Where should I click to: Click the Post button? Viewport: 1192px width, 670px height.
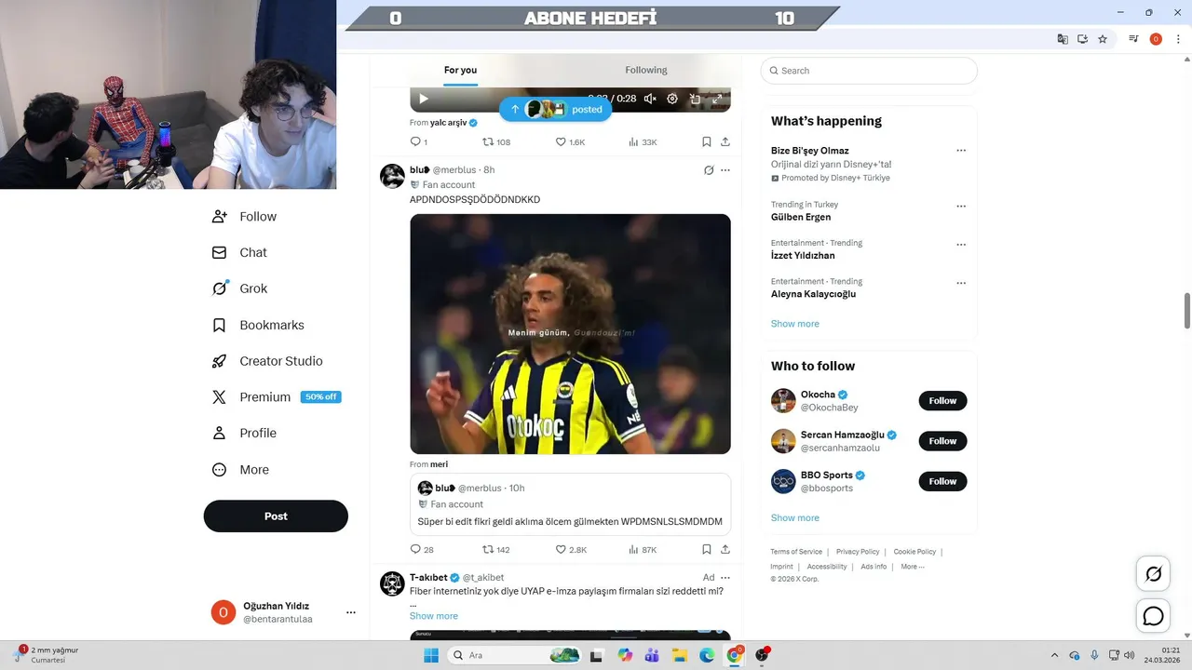[276, 516]
